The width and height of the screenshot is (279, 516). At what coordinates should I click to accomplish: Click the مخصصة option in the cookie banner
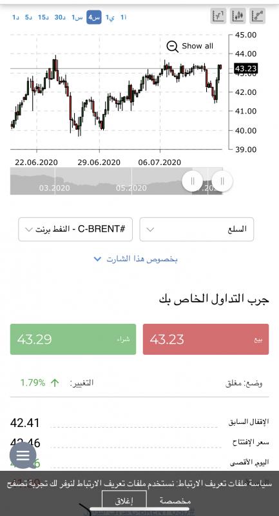coord(175,501)
